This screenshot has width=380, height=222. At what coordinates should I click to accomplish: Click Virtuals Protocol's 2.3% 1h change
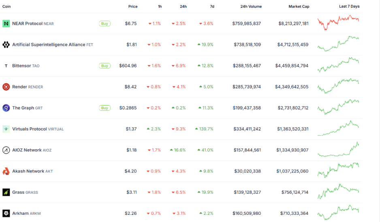tap(154, 129)
